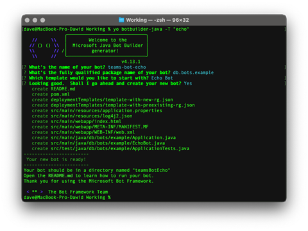This screenshot has height=231, width=308.
Task: Click the "Microsoft Java Bot Builder" banner text
Action: click(x=108, y=46)
